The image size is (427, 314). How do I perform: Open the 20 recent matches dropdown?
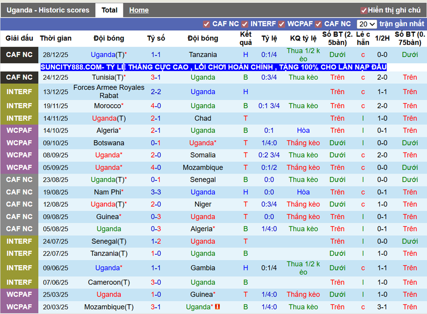(x=367, y=24)
